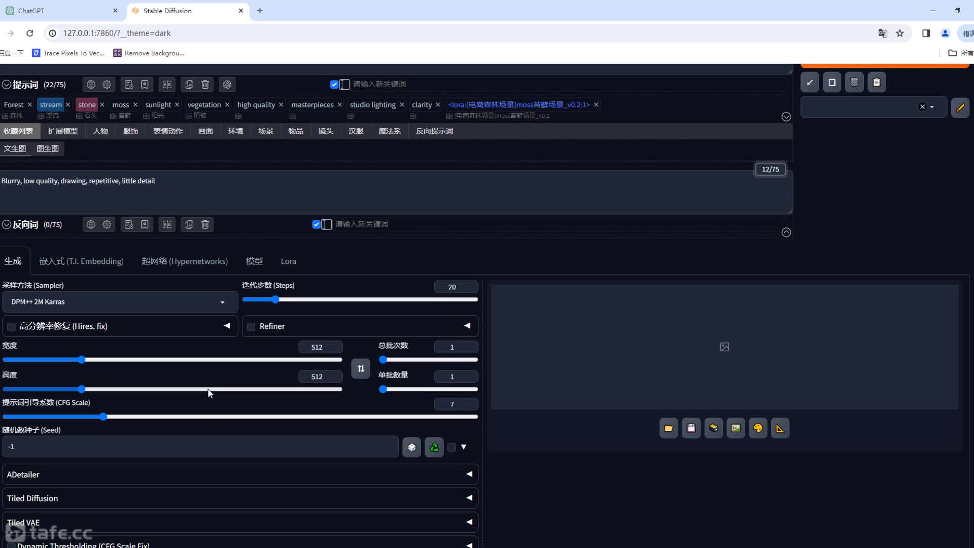974x548 pixels.
Task: Collapse the 反向词 section with its circle chevron
Action: [7, 225]
